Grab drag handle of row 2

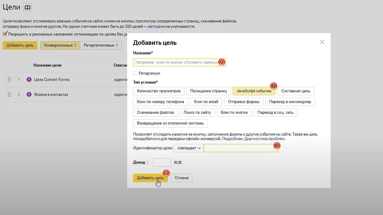(x=9, y=94)
